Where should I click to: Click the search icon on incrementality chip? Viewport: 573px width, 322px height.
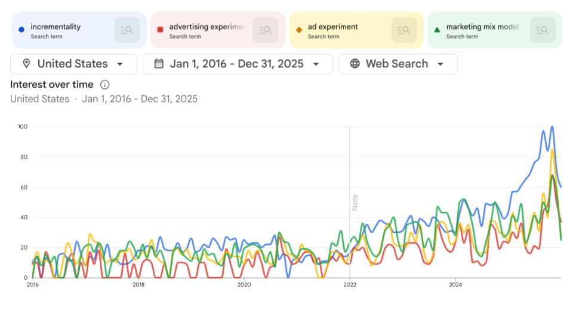click(127, 30)
